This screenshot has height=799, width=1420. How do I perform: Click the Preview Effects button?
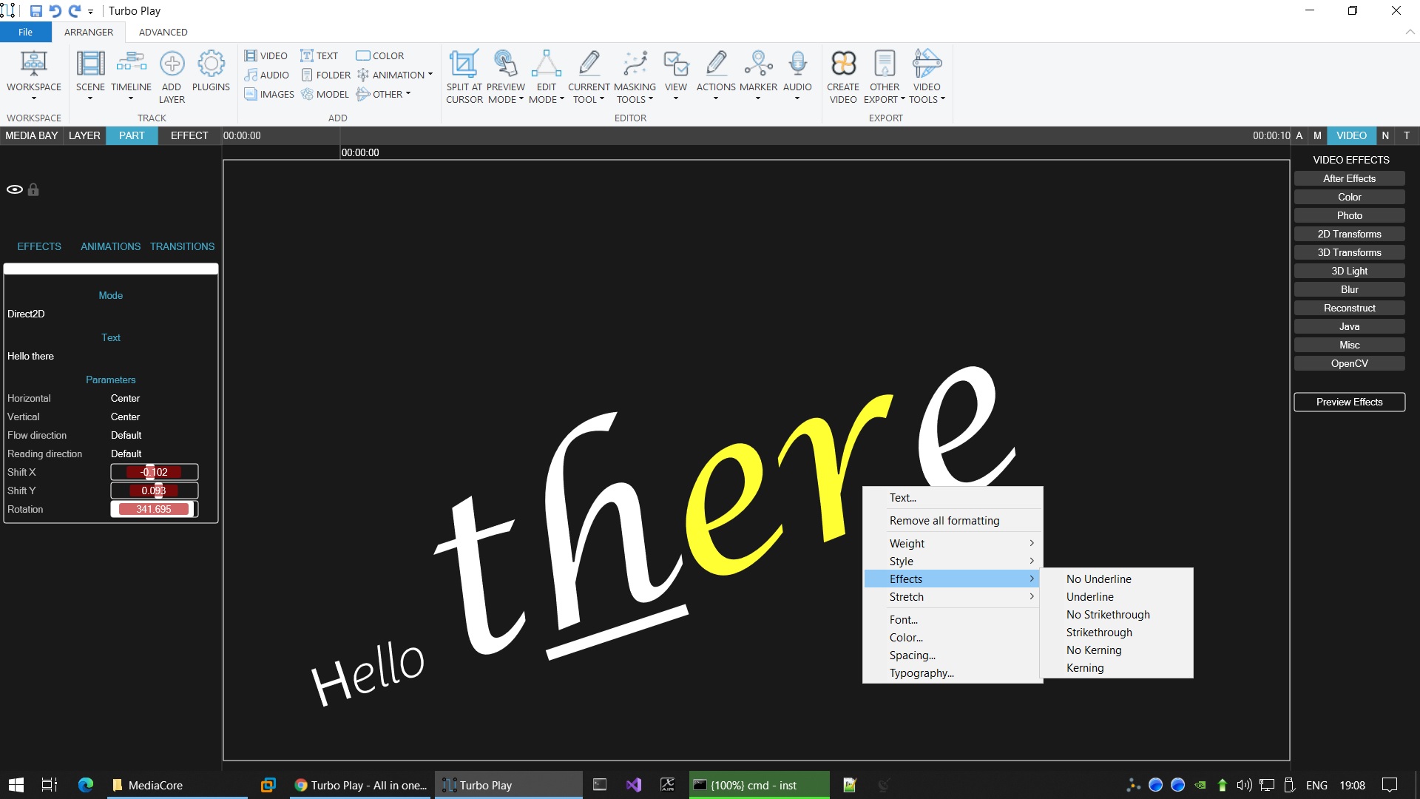(x=1349, y=402)
